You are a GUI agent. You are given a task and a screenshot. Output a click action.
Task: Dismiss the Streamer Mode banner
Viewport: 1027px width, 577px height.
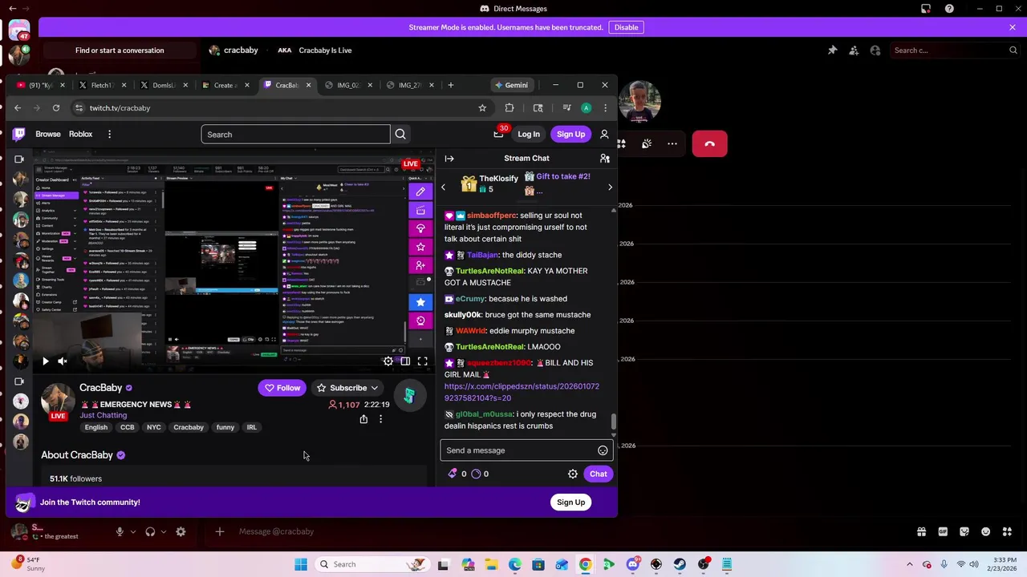coord(1013,27)
